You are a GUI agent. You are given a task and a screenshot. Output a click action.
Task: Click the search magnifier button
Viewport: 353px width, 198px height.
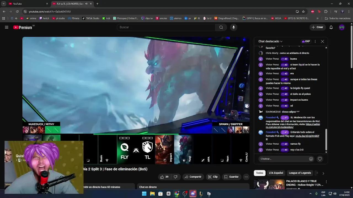pyautogui.click(x=221, y=27)
